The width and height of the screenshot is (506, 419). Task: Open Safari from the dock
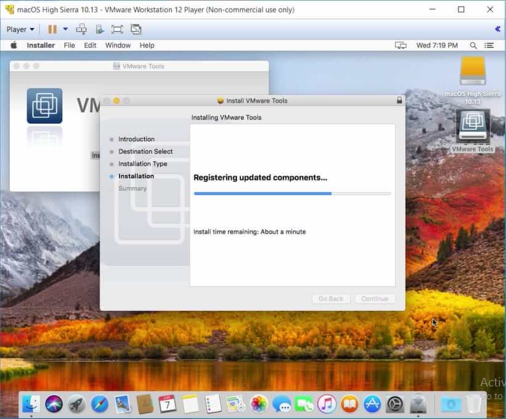[99, 404]
